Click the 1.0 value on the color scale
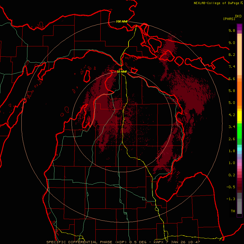Screen dimensions: 244x244 232,163
